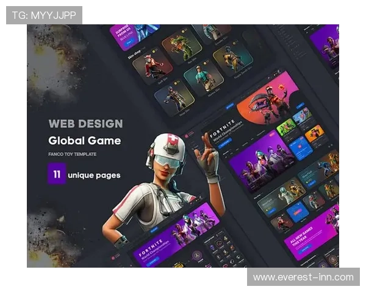Select the "Global Game" title
Image resolution: width=366 pixels, height=292 pixels.
click(85, 141)
